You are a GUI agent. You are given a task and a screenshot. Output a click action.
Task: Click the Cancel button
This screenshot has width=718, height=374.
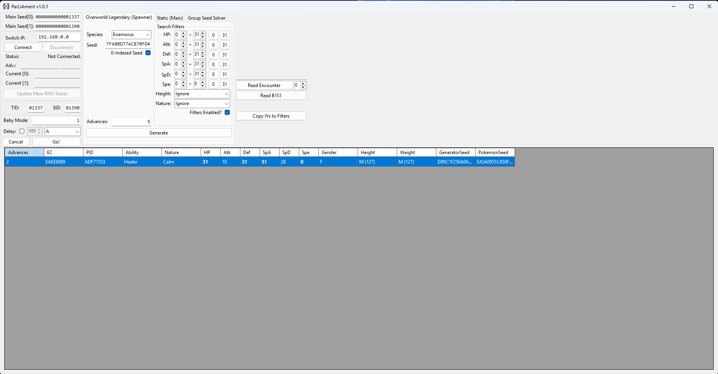16,142
